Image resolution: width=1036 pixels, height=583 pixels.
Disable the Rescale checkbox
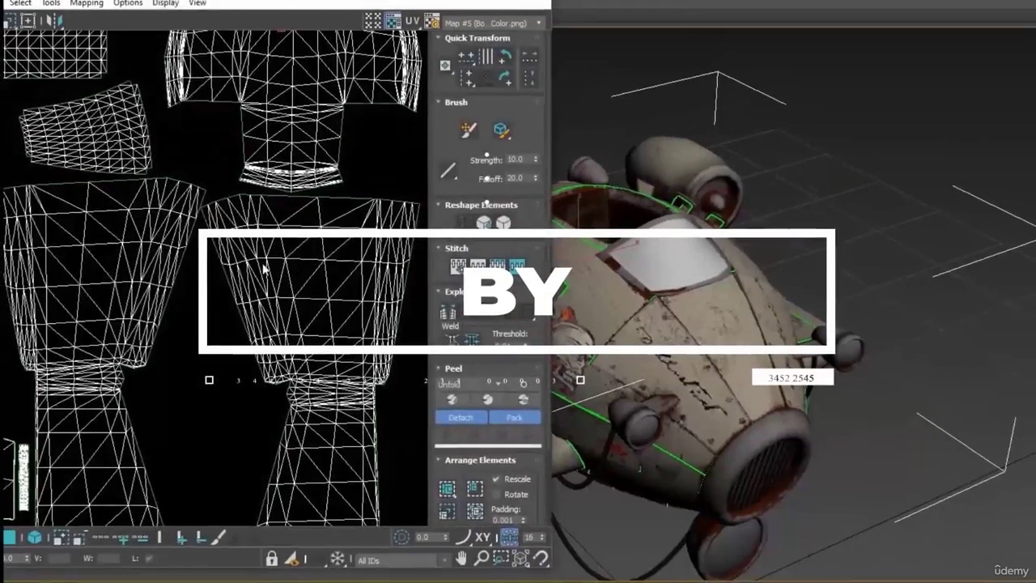496,479
